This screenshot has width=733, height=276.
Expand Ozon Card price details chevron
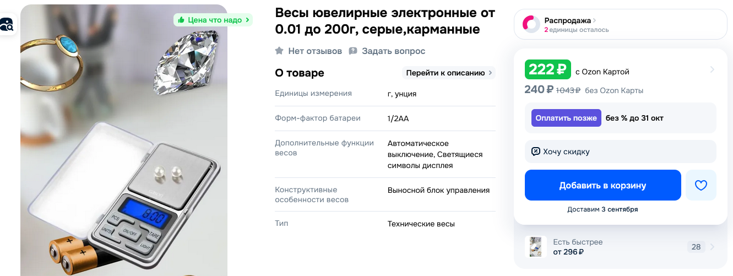click(x=712, y=70)
